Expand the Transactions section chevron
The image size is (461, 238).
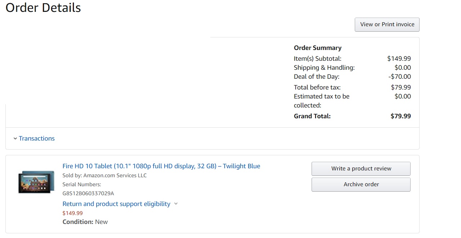point(15,139)
